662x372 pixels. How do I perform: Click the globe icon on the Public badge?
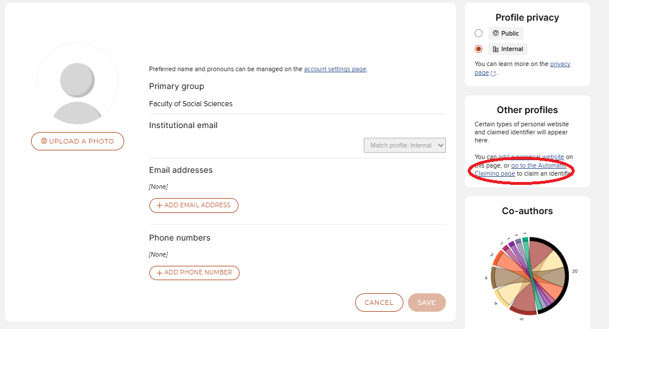[495, 33]
